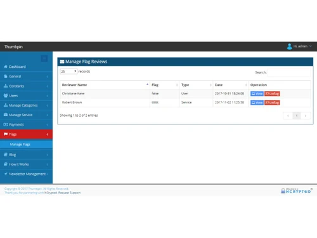Click the admin user avatar icon
The width and height of the screenshot is (317, 238).
(x=290, y=46)
